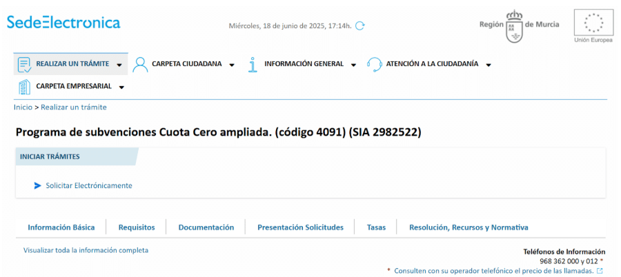Expand the Carpeta Empresarial dropdown arrow
Viewport: 621px width, 277px height.
[121, 87]
